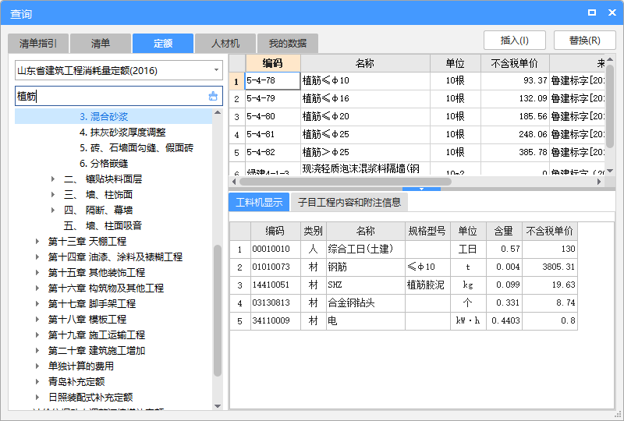This screenshot has height=421, width=624.
Task: Clear search with the brush icon
Action: click(213, 97)
